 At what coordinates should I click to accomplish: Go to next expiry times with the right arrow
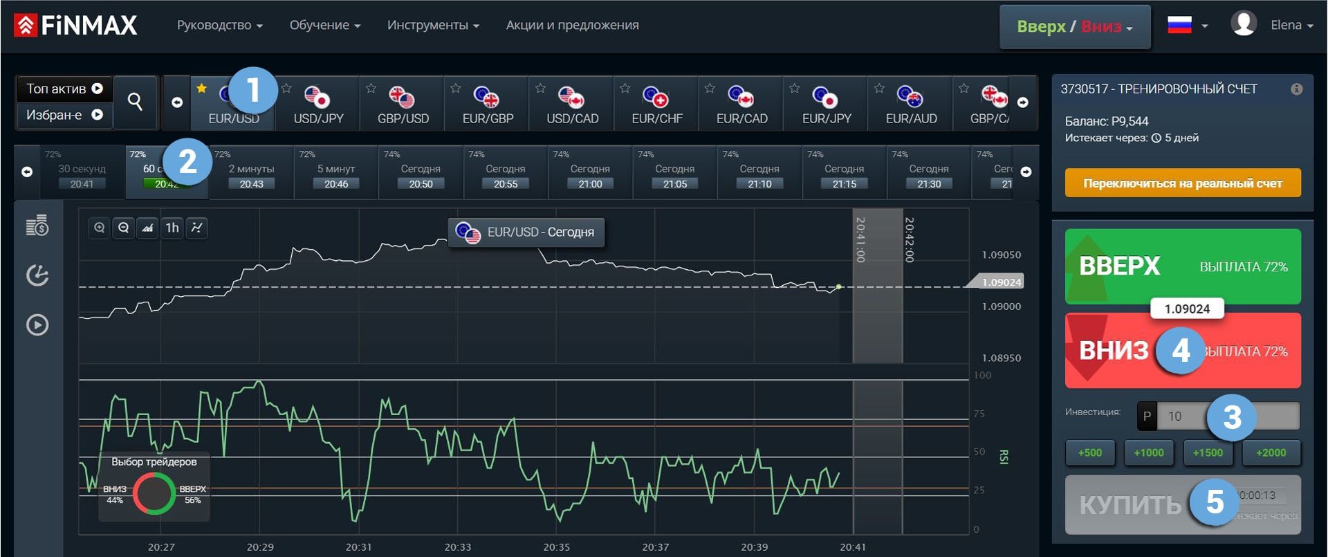point(1026,172)
